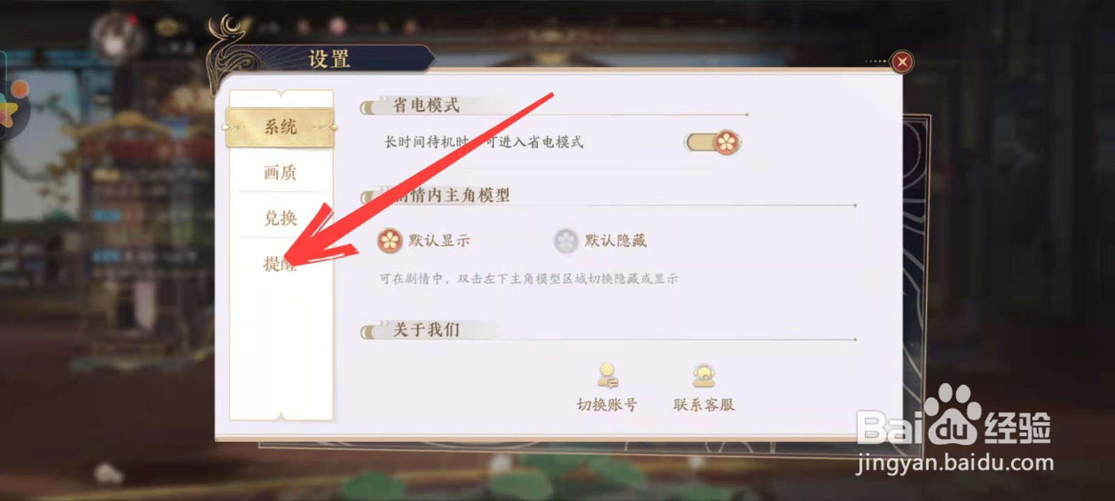
Task: Switch to the 画质 tab
Action: (x=280, y=172)
